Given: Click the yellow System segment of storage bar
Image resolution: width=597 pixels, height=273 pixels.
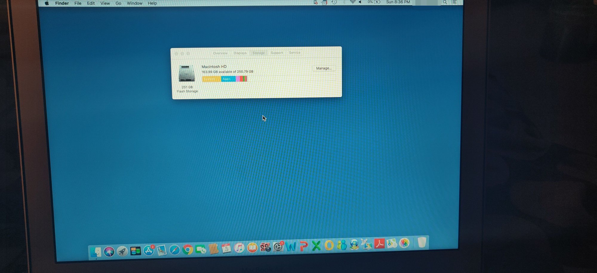Looking at the screenshot, I should (211, 79).
